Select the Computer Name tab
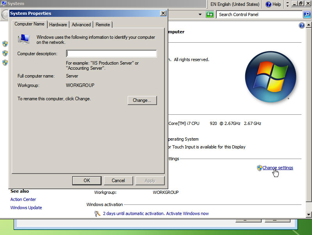 pyautogui.click(x=29, y=24)
